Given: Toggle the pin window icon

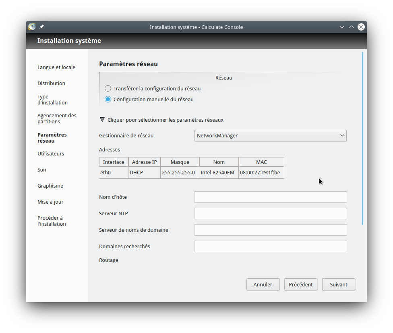Looking at the screenshot, I should tap(42, 27).
